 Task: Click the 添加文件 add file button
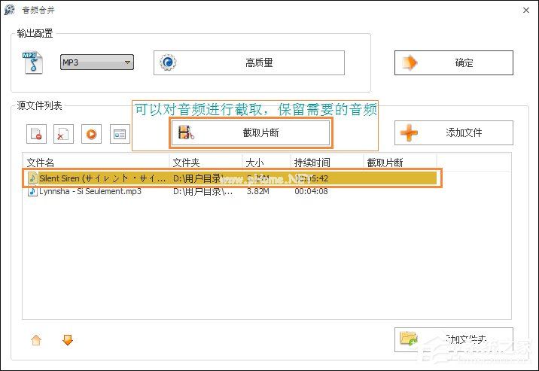pyautogui.click(x=454, y=132)
